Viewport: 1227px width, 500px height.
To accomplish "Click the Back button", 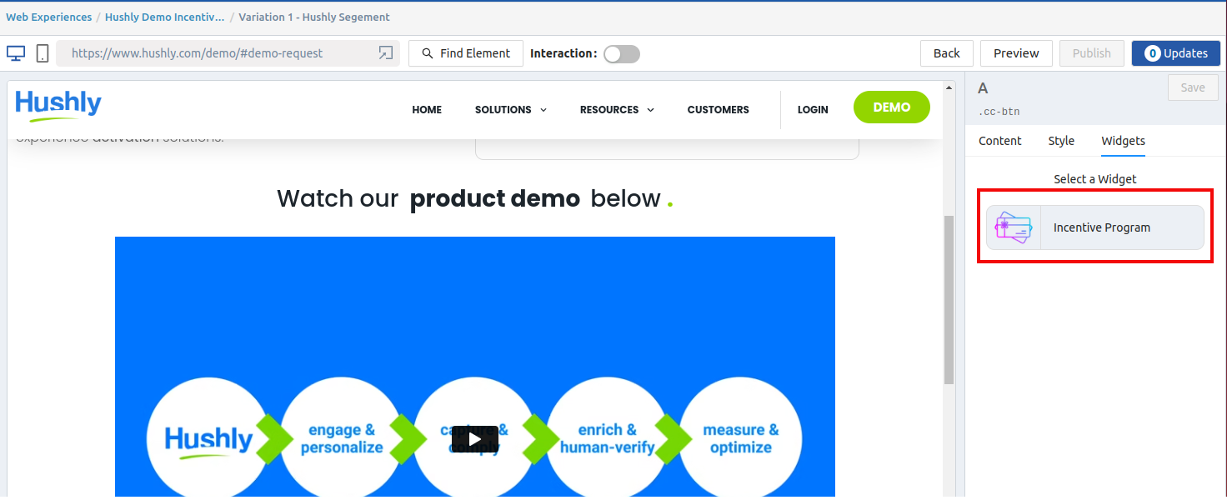I will pyautogui.click(x=946, y=53).
